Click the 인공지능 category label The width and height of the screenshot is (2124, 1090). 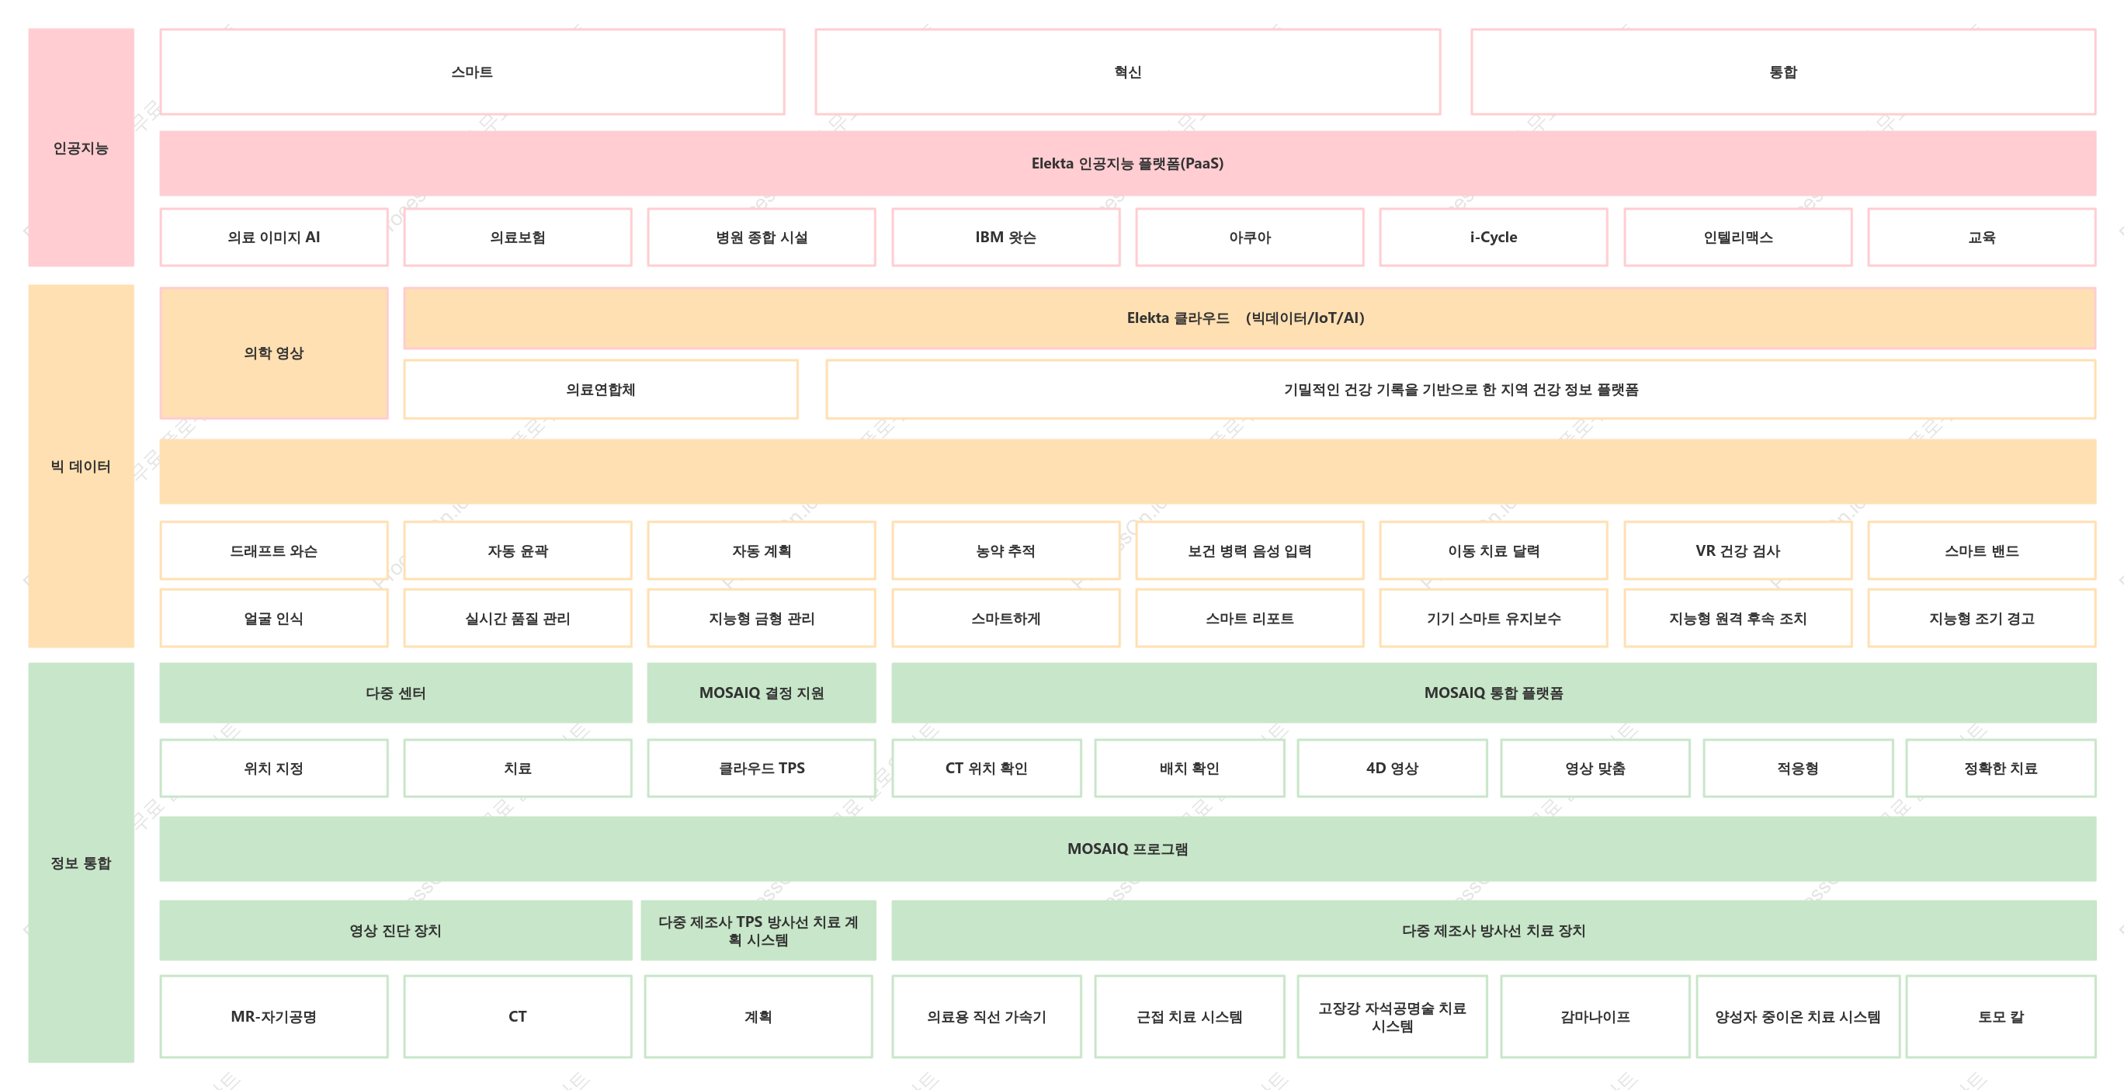(81, 148)
